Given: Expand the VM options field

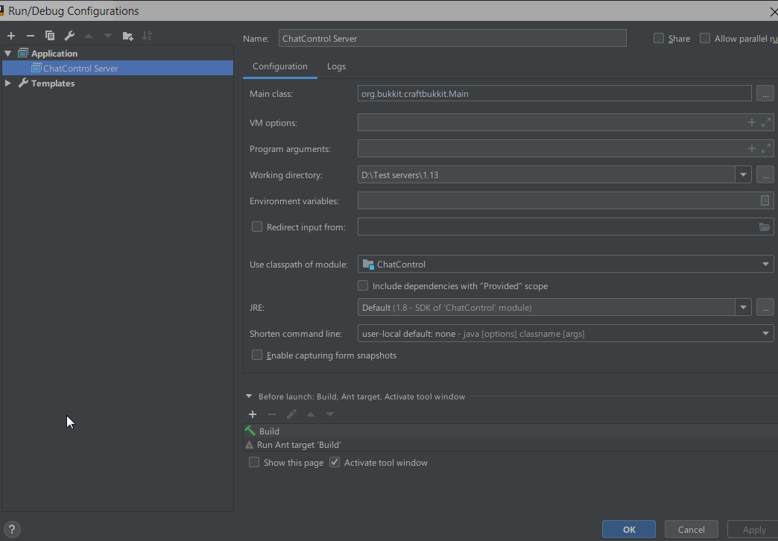Looking at the screenshot, I should [766, 122].
